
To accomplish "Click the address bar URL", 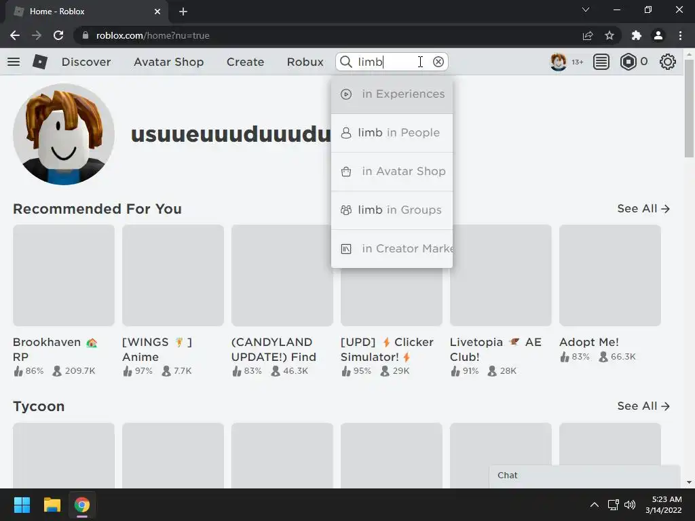I will 153,35.
